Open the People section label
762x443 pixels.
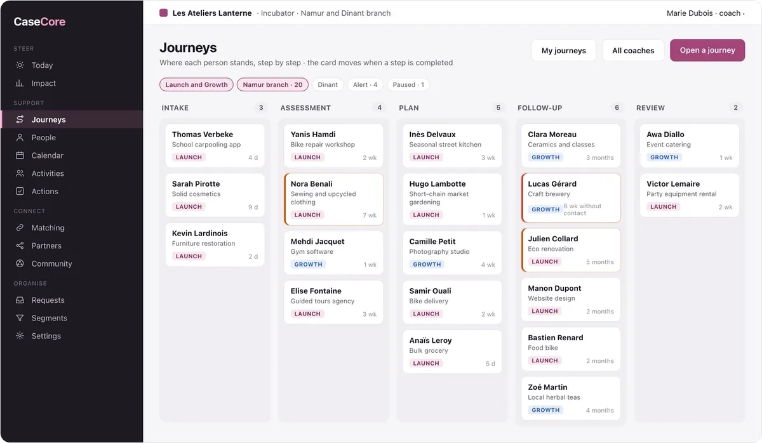[44, 138]
